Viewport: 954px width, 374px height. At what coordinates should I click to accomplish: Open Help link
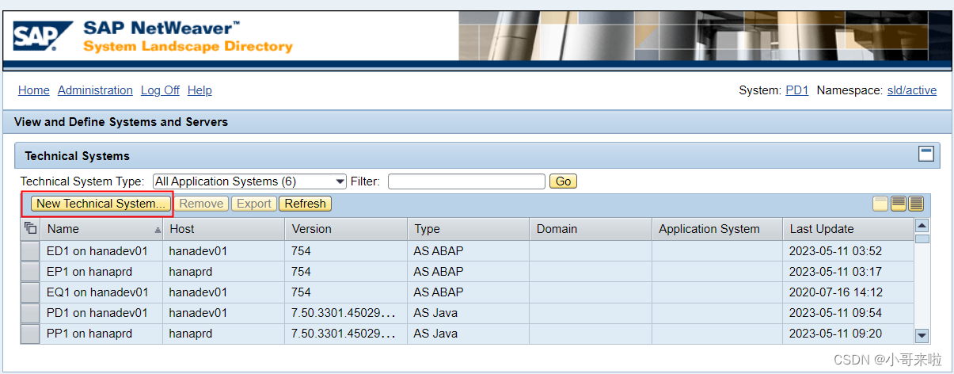click(200, 90)
